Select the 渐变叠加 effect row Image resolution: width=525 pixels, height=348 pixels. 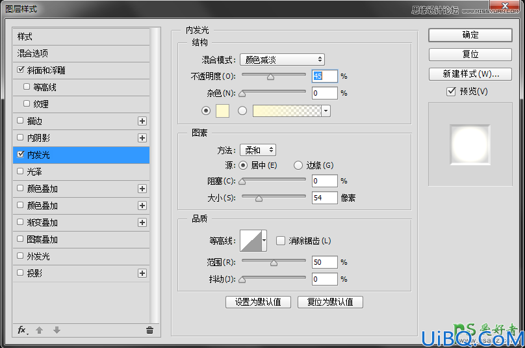coord(81,222)
